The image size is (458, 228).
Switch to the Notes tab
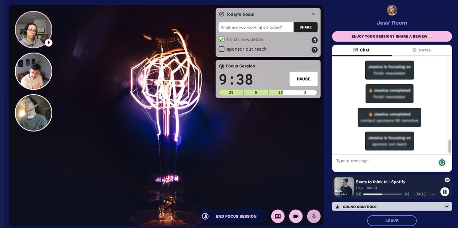pos(421,50)
